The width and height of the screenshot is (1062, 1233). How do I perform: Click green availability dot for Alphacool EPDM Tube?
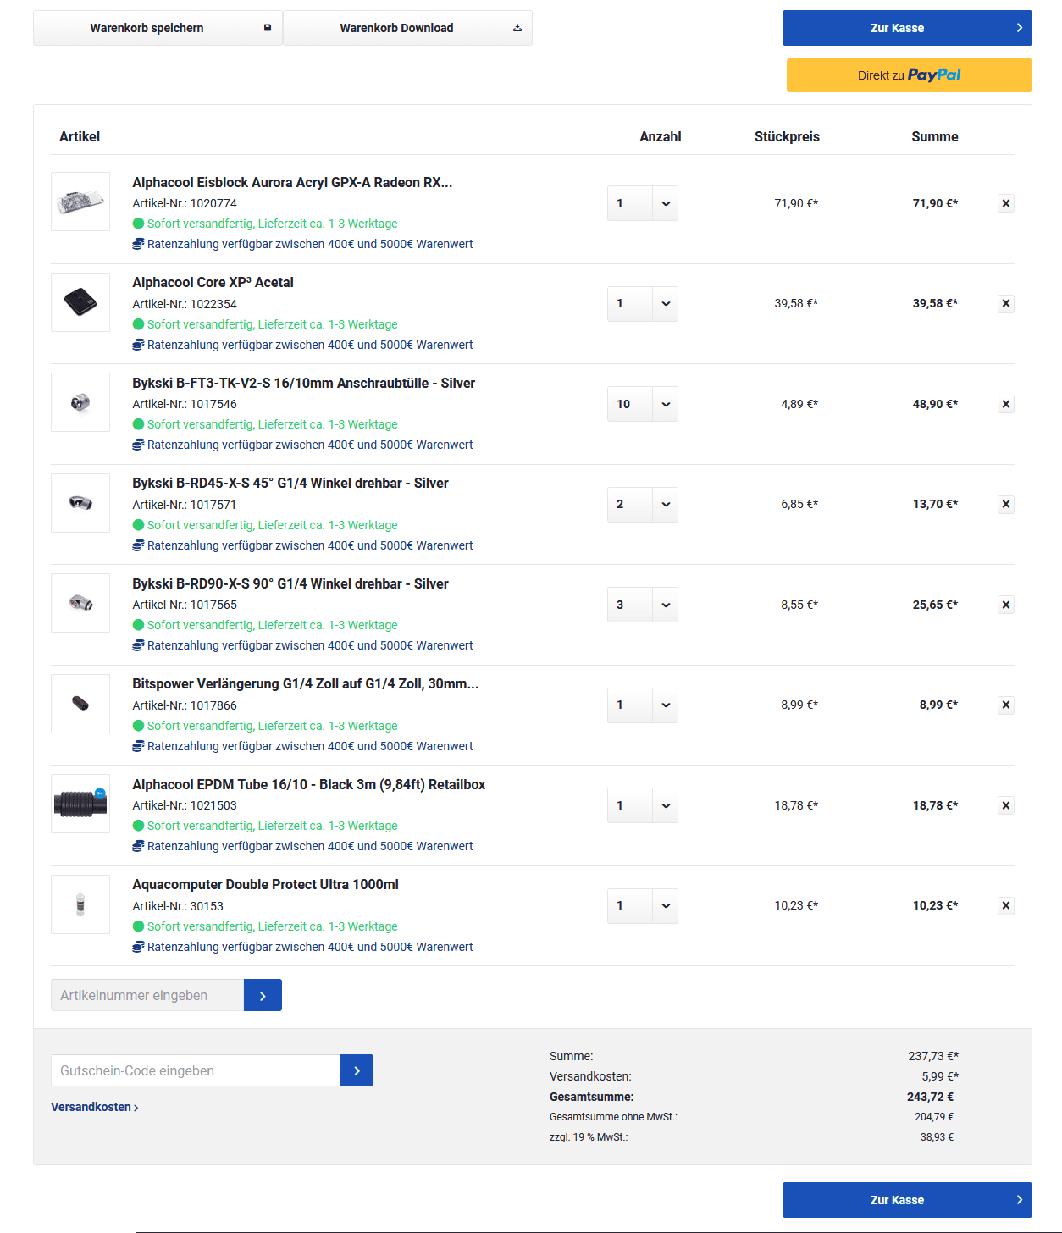point(139,826)
